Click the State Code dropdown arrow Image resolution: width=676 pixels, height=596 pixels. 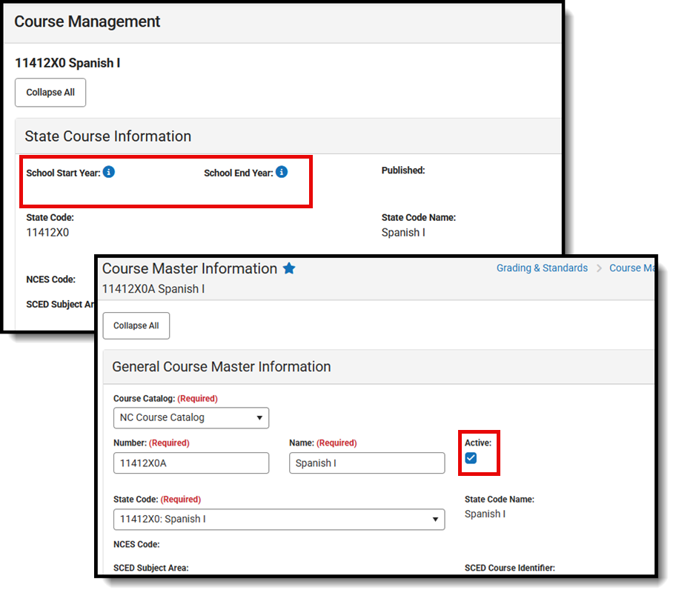tap(436, 519)
